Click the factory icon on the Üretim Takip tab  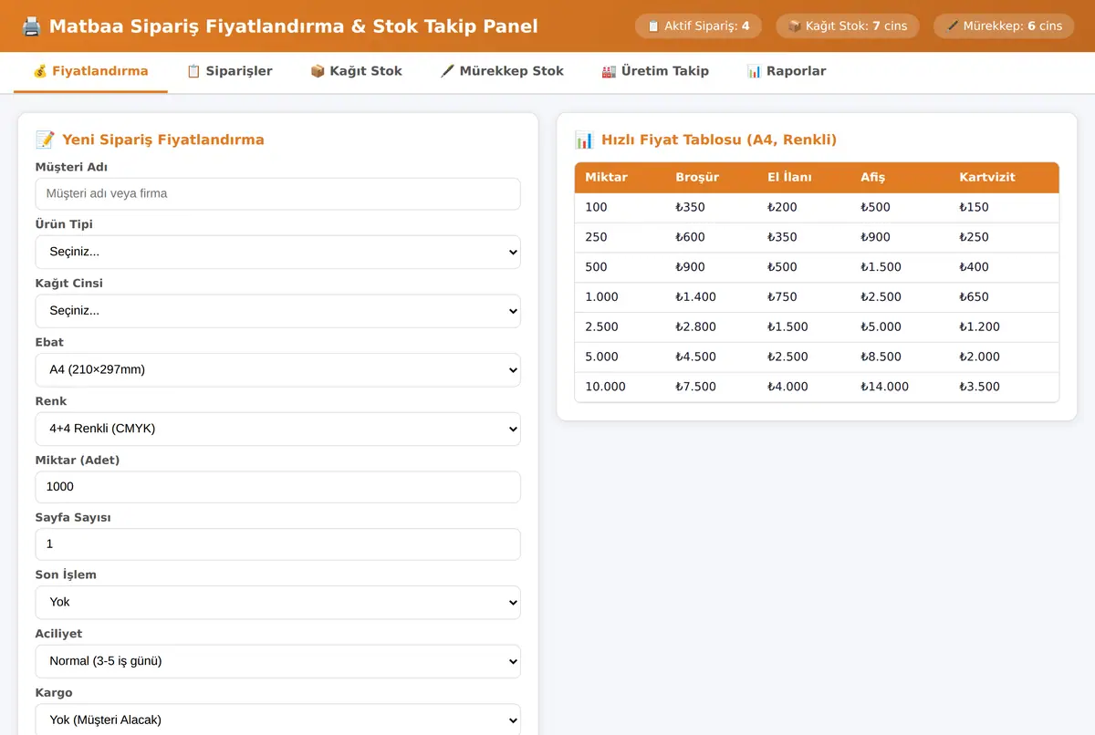(609, 71)
